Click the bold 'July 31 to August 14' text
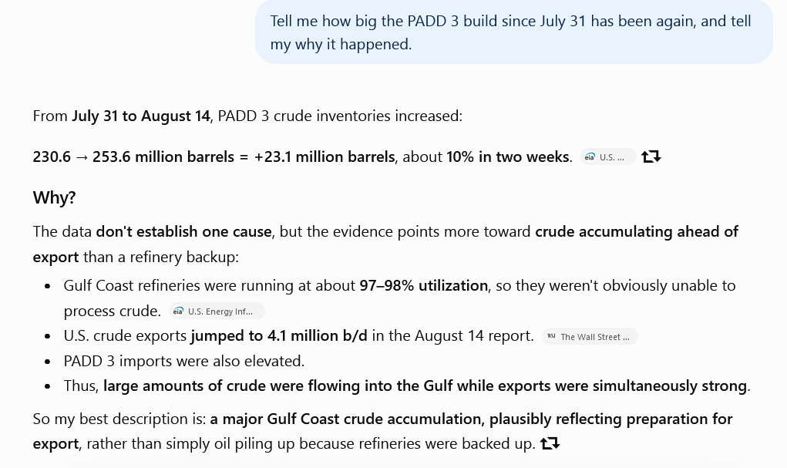 [141, 116]
